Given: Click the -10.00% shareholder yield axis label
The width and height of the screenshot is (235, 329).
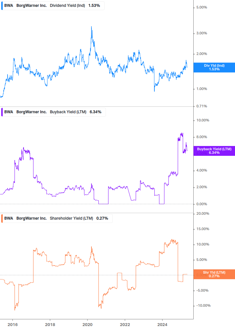Looking at the screenshot, I should click(x=203, y=305).
